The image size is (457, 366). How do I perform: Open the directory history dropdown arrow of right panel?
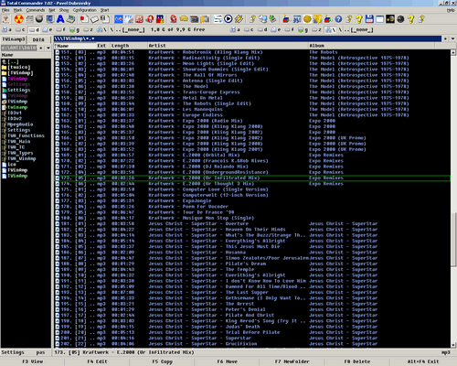pyautogui.click(x=453, y=38)
